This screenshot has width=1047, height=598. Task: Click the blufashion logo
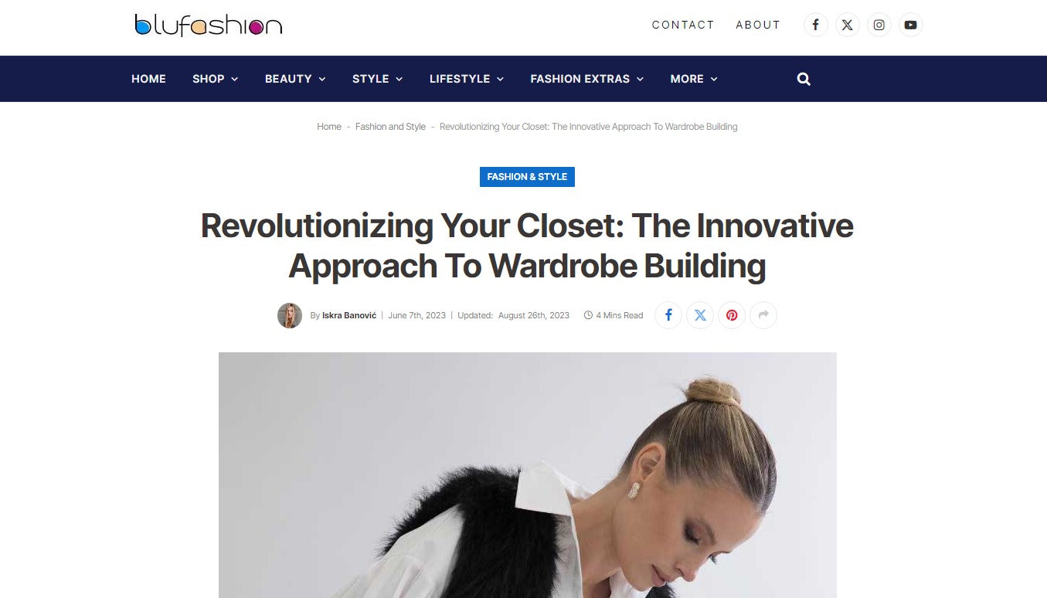point(208,25)
